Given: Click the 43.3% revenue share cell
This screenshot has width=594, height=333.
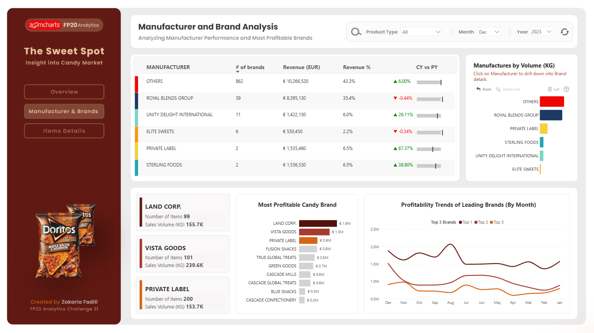Looking at the screenshot, I should (349, 81).
